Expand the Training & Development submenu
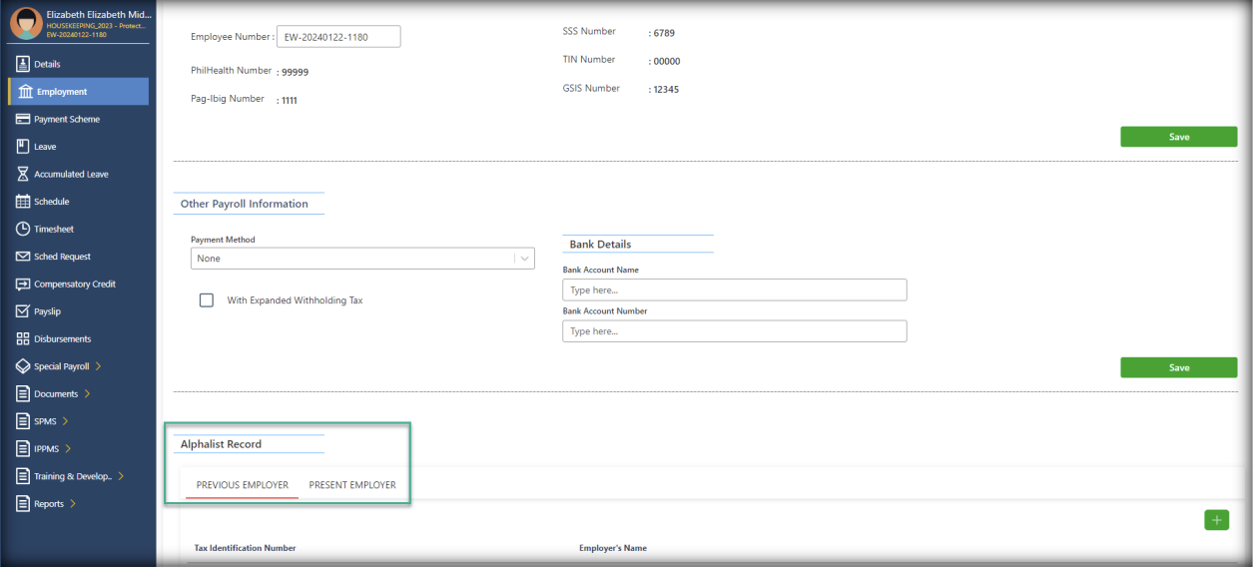Image resolution: width=1253 pixels, height=567 pixels. coord(121,476)
